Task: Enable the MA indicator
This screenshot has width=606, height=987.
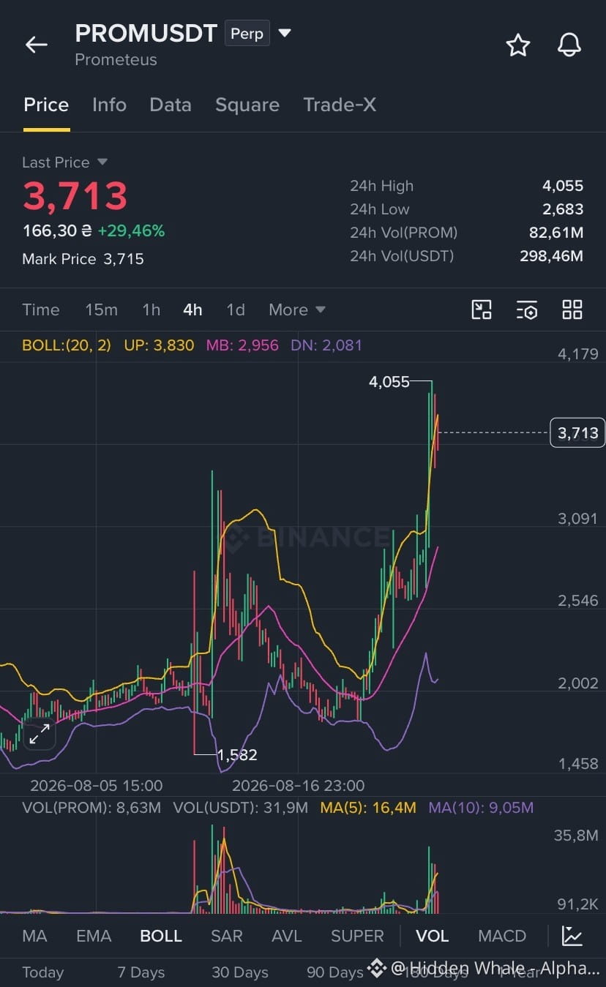Action: click(x=34, y=936)
